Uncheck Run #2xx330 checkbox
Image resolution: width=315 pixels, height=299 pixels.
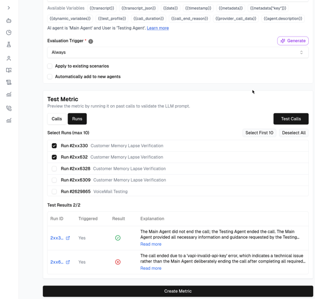pos(54,146)
